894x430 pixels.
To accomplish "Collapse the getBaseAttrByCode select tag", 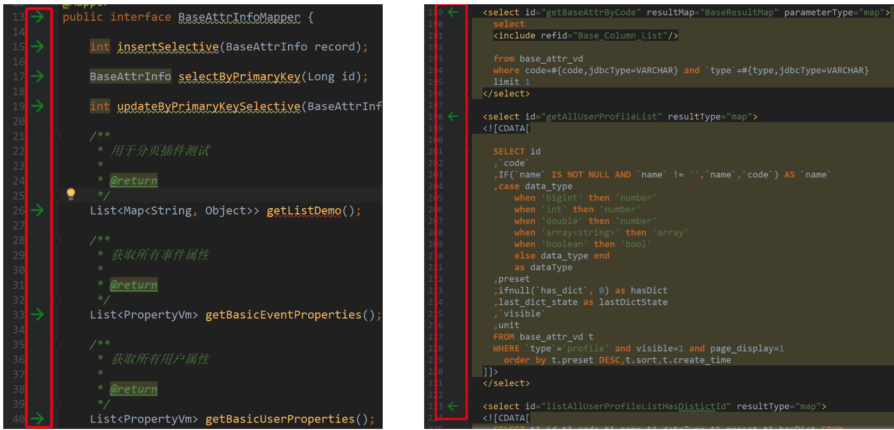I will (469, 12).
